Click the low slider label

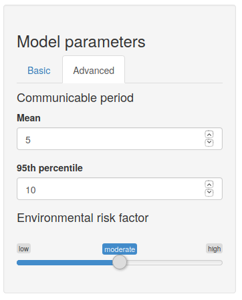click(x=23, y=249)
